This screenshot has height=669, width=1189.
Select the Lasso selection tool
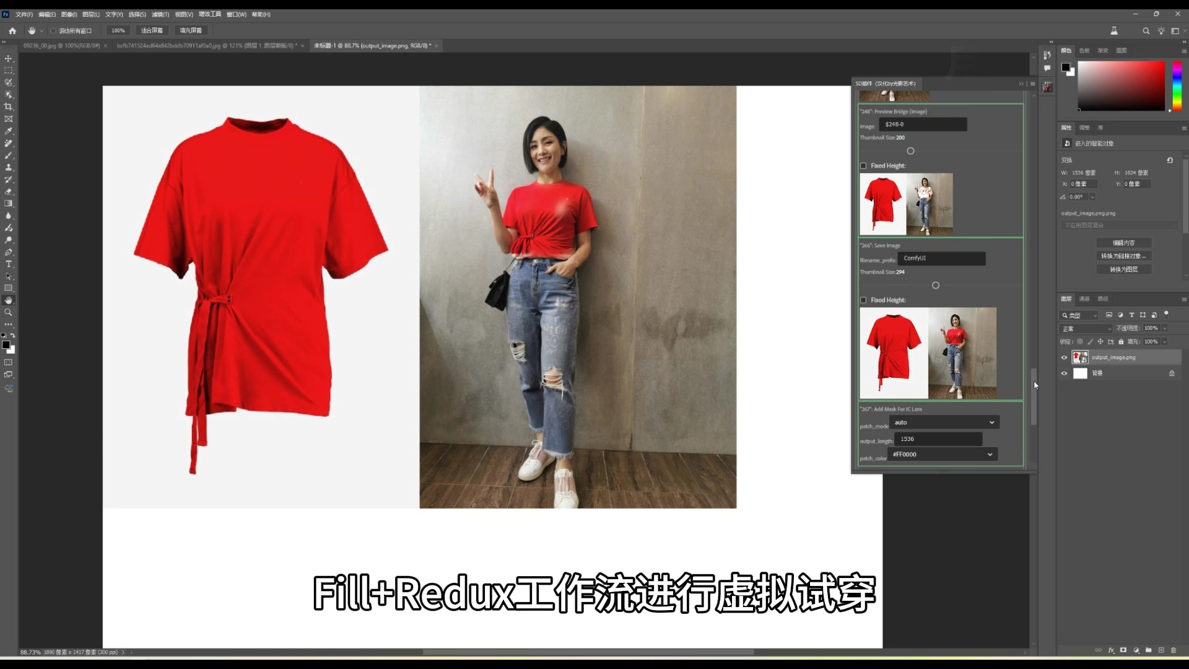(x=9, y=82)
